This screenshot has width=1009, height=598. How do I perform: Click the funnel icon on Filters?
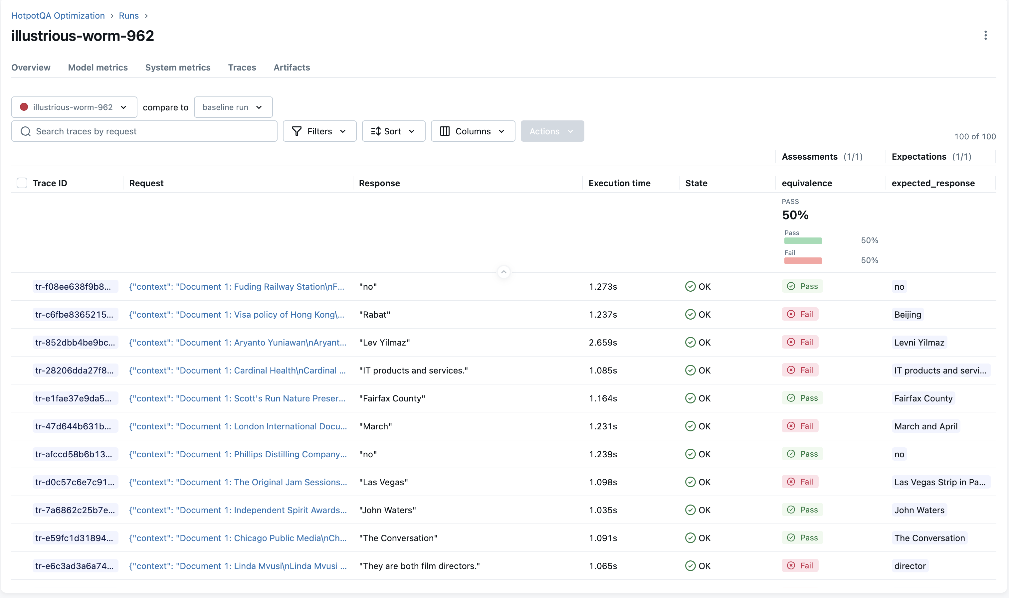point(297,131)
